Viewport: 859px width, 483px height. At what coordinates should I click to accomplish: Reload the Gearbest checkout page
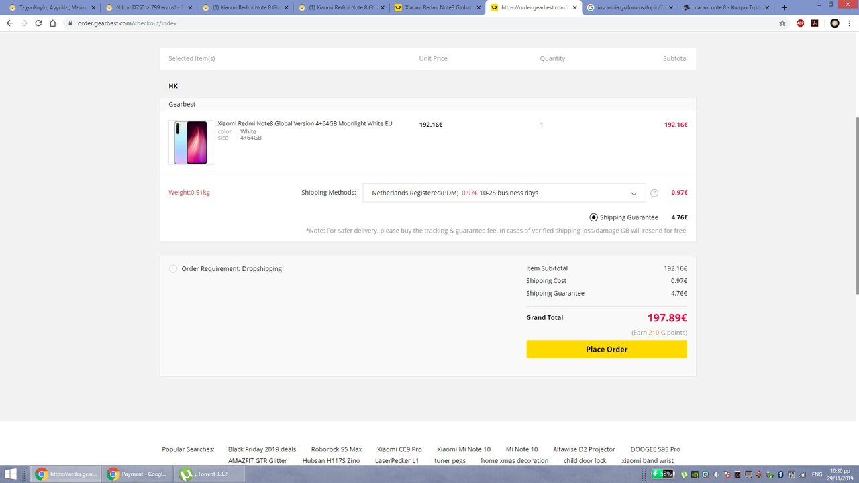[x=38, y=23]
